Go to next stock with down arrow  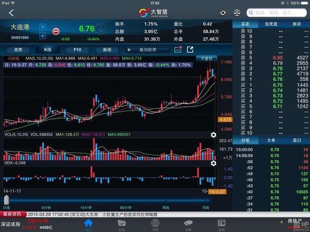coord(43,36)
